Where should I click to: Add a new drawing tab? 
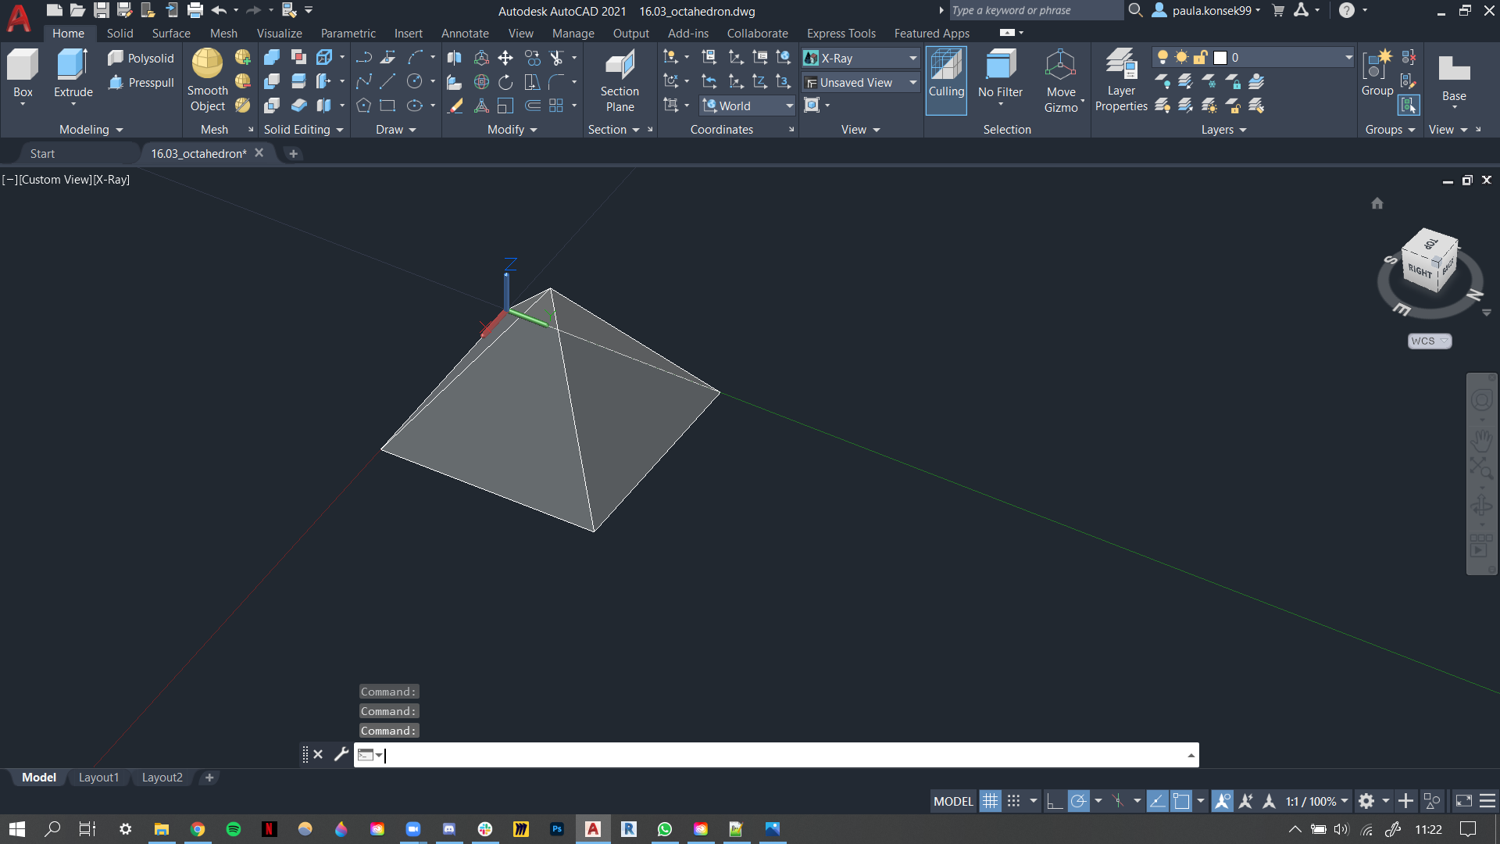293,154
